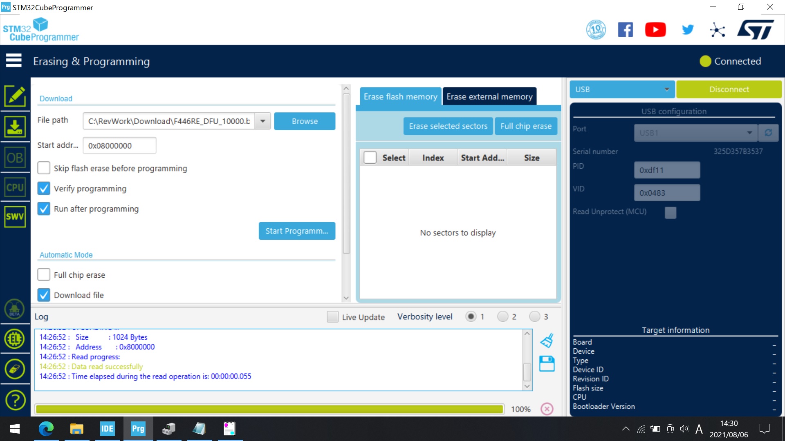The height and width of the screenshot is (441, 785).
Task: Open File Explorer from taskbar
Action: click(76, 429)
